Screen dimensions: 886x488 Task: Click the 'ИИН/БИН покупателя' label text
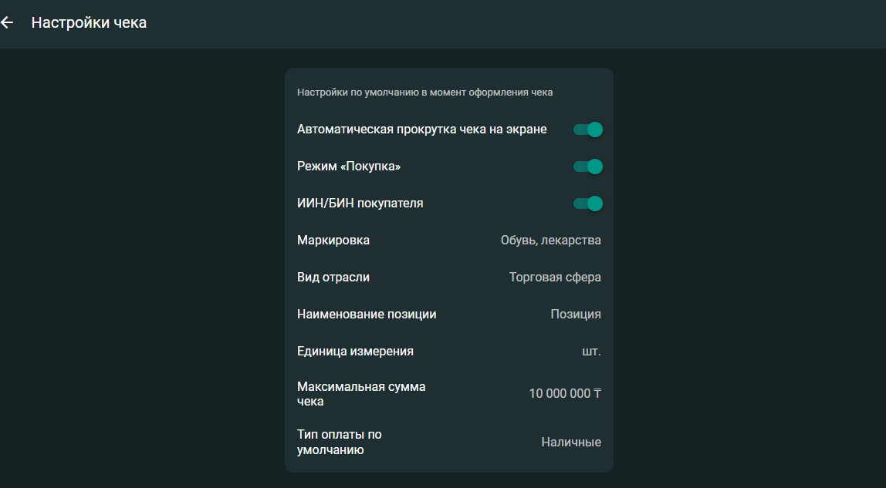pyautogui.click(x=360, y=204)
